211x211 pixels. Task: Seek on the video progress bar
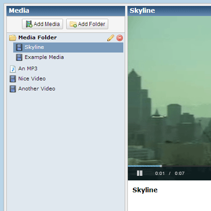tap(169, 166)
